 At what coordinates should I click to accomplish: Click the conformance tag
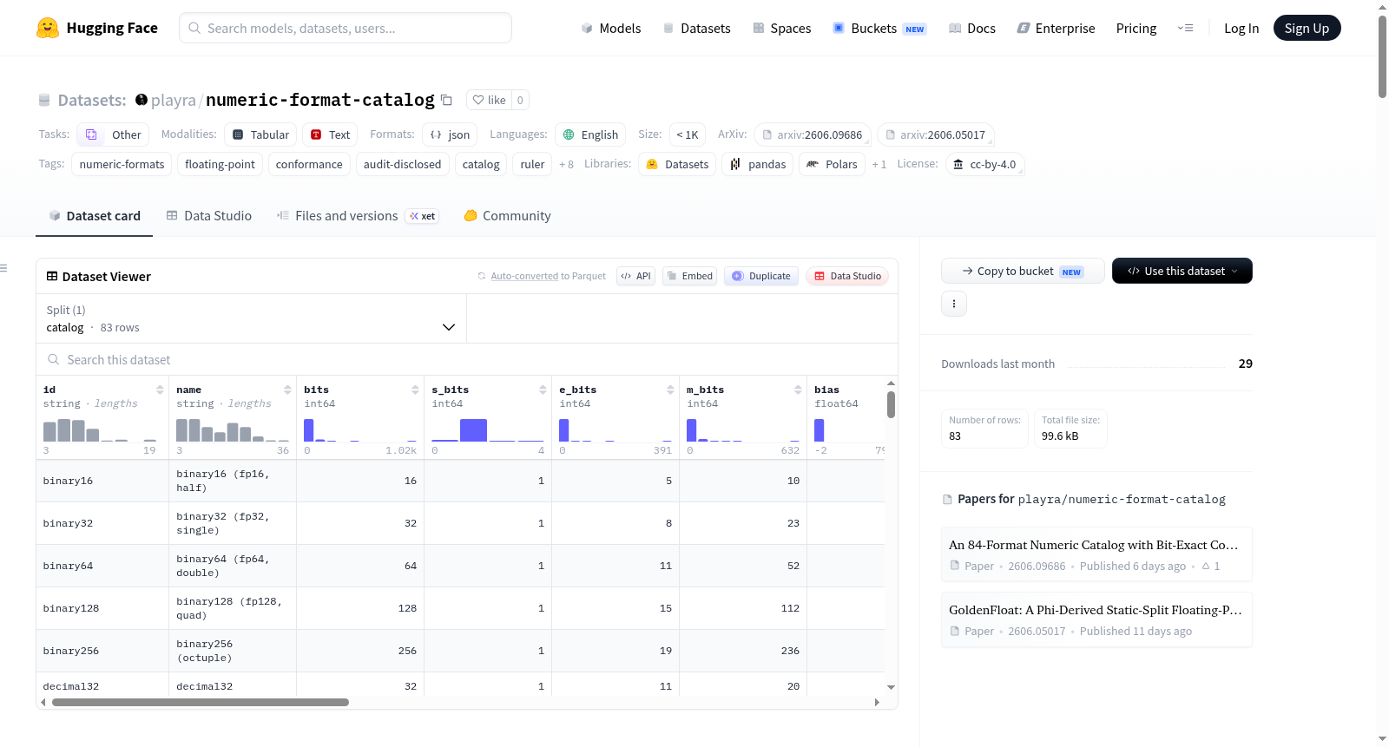pos(309,164)
